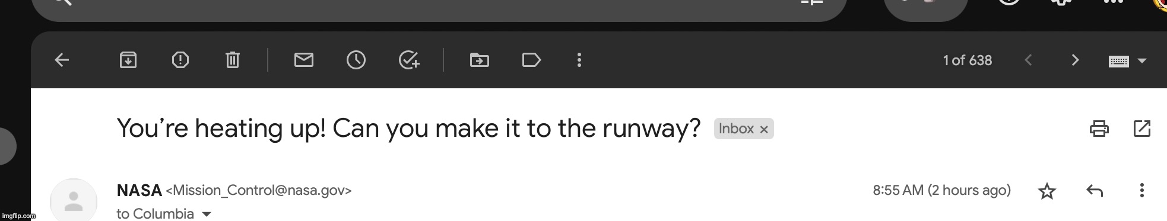Go back to the inbox list
1167x221 pixels.
(62, 60)
